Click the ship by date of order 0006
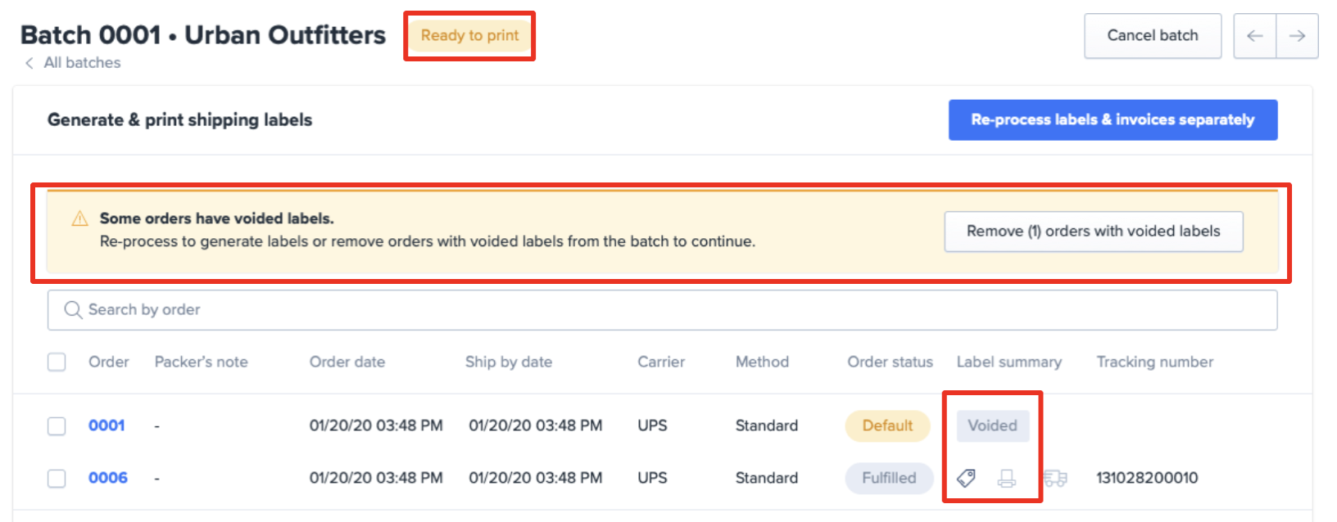The width and height of the screenshot is (1337, 522). coord(536,478)
